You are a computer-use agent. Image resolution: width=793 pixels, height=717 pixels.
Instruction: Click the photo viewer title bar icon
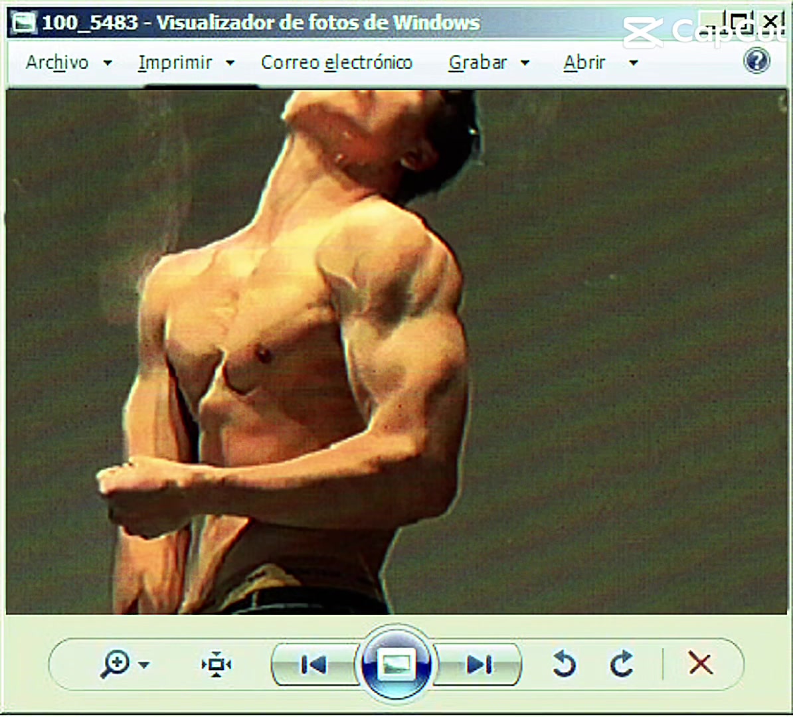pos(24,23)
